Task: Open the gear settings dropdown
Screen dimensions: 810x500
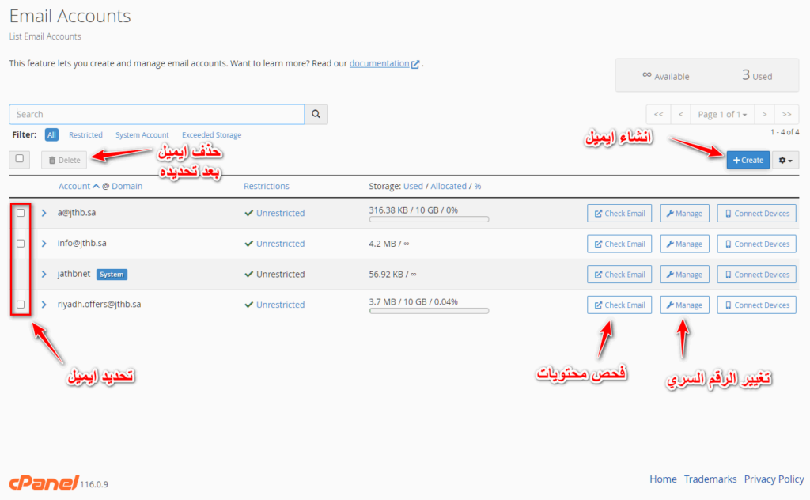Action: pyautogui.click(x=786, y=160)
